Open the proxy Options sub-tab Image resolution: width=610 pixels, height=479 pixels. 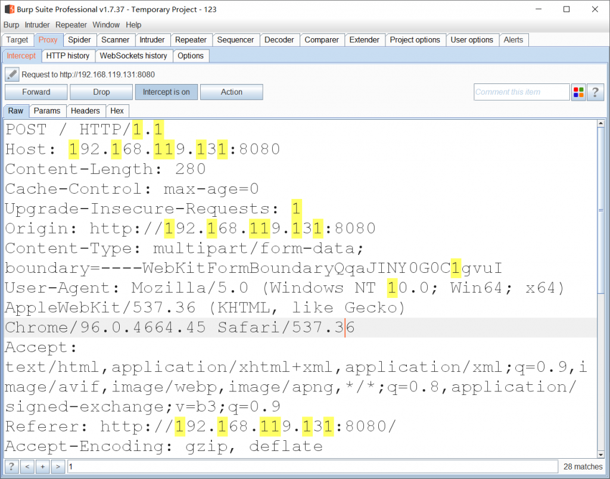191,55
